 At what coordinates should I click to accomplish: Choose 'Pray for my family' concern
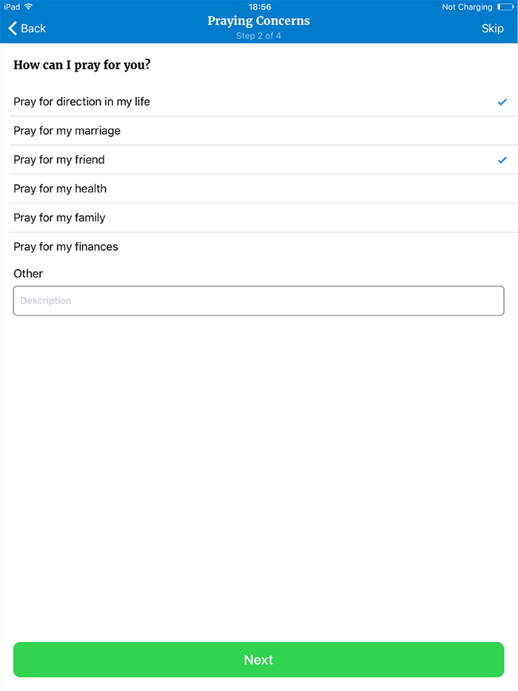[59, 218]
